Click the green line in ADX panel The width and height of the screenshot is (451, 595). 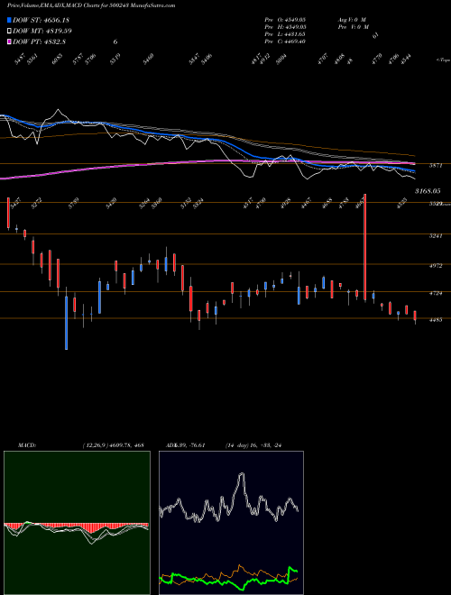[x=228, y=581]
